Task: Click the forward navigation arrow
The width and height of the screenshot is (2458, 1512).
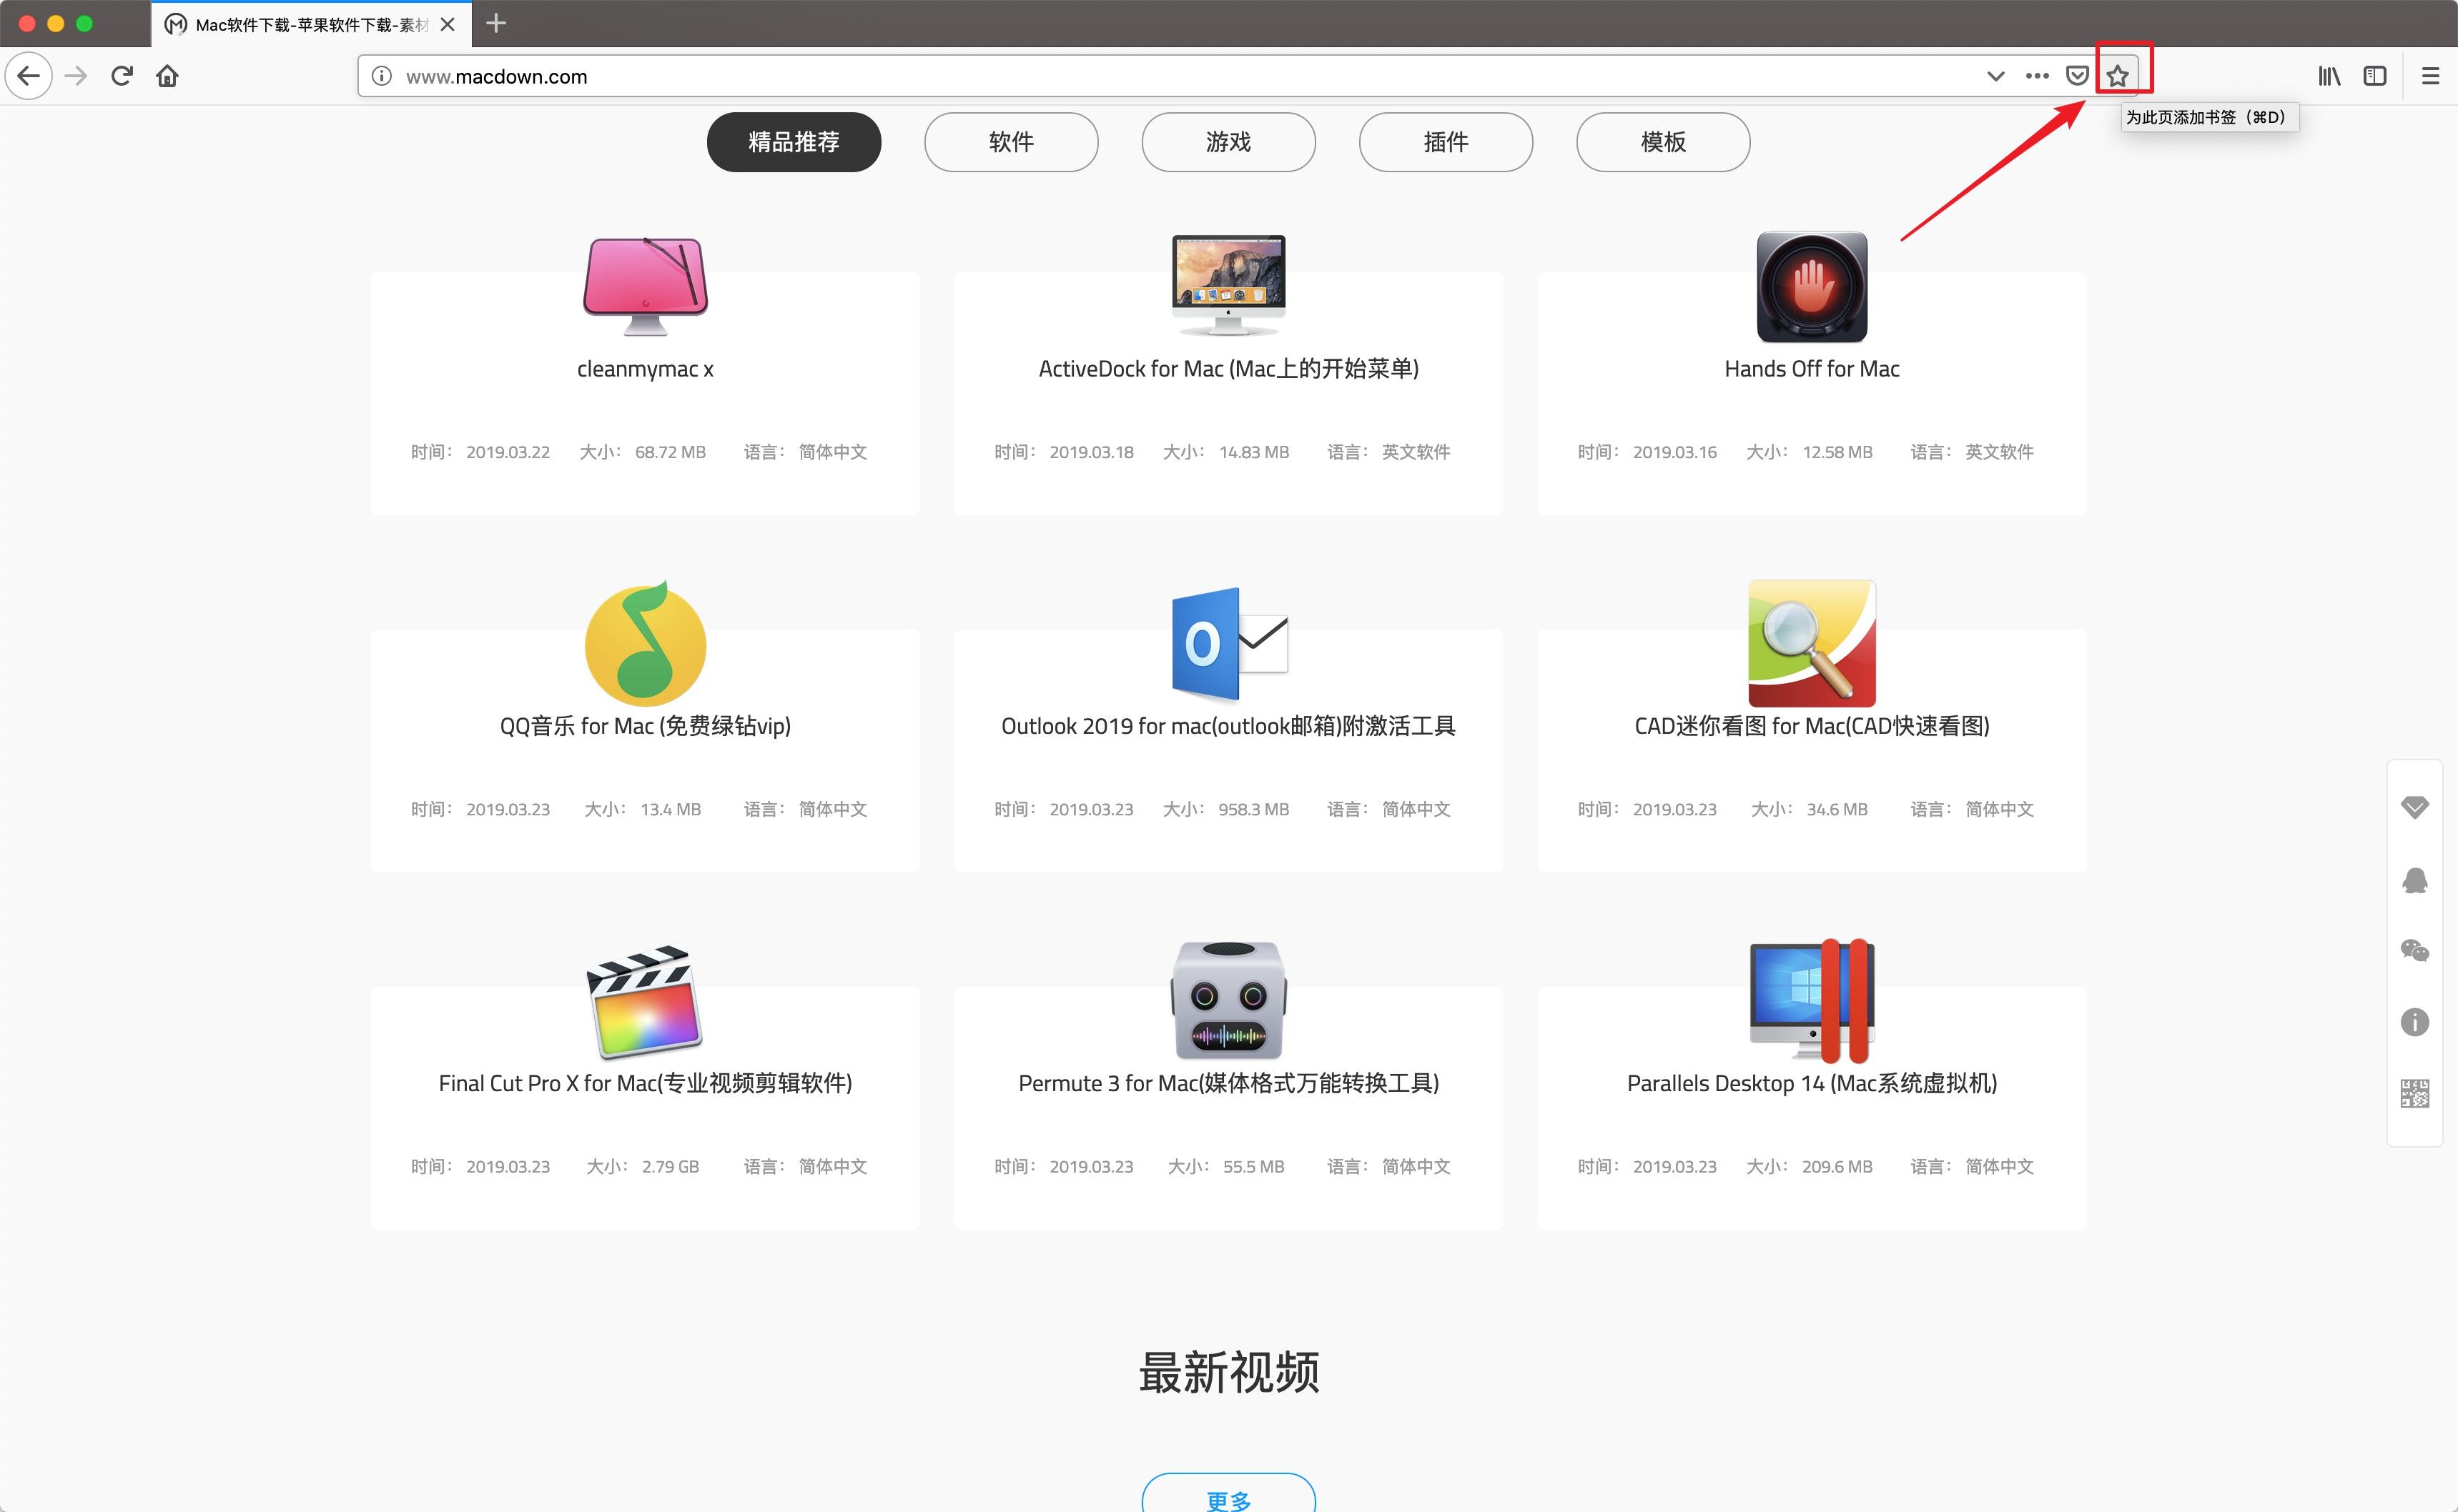Action: click(x=76, y=76)
